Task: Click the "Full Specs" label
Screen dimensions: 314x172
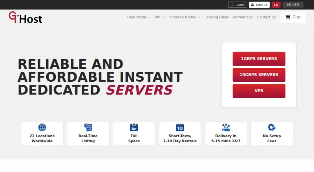Action: coord(134,138)
